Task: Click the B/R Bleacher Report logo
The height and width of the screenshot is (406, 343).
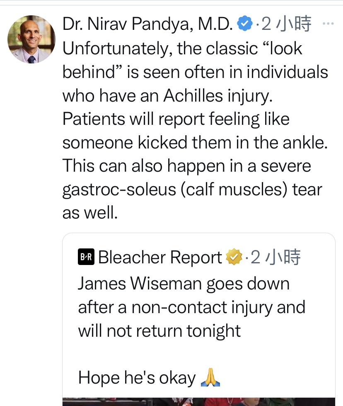Action: point(86,258)
